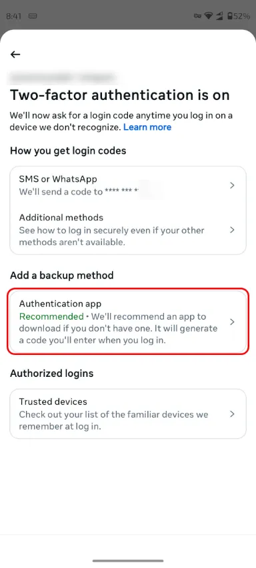Screen dimensions: 256x568
Task: Open the Trusted devices list
Action: (x=128, y=414)
